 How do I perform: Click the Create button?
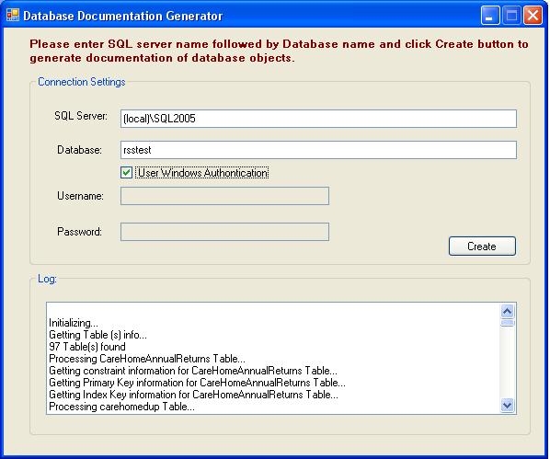pos(482,246)
